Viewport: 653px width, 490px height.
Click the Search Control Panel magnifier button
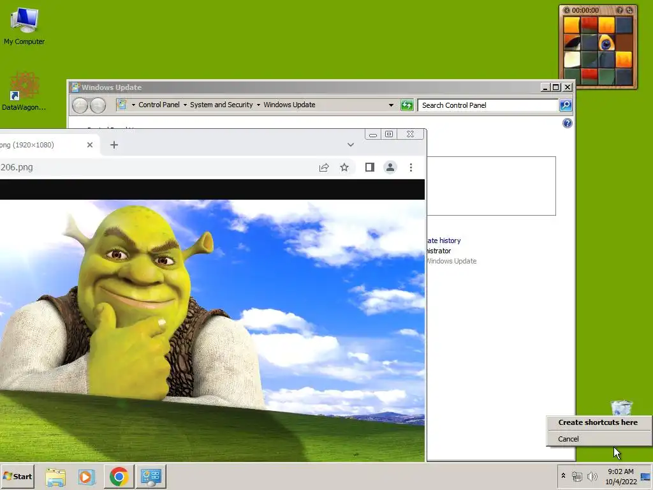566,105
